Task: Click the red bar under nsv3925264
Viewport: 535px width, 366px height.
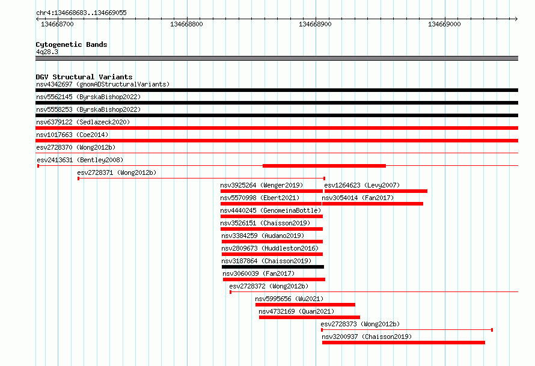Action: (272, 191)
